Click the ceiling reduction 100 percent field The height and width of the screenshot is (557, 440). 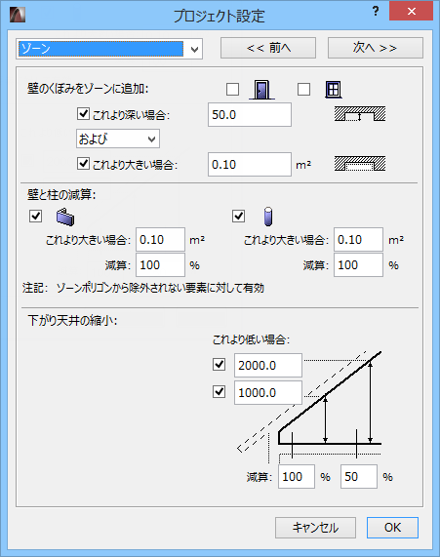(296, 476)
